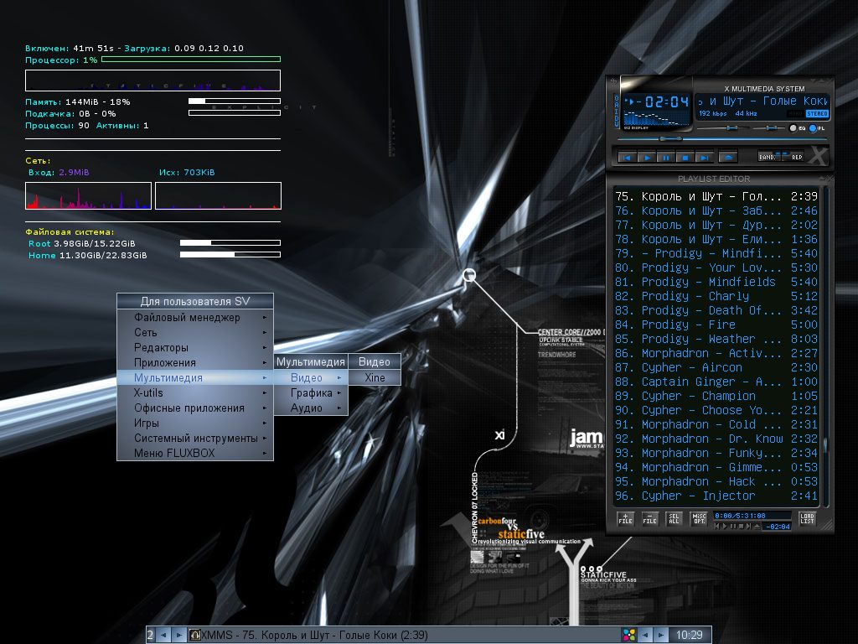The height and width of the screenshot is (644, 858).
Task: Launch Xine from the Видео menu
Action: (x=375, y=377)
